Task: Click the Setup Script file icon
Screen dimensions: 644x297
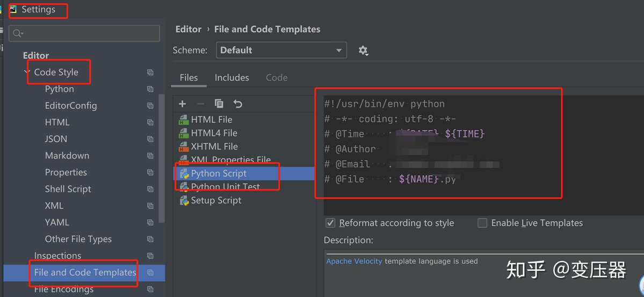Action: [184, 201]
